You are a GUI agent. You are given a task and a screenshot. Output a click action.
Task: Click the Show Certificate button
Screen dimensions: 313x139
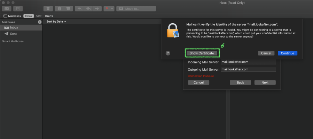(202, 53)
